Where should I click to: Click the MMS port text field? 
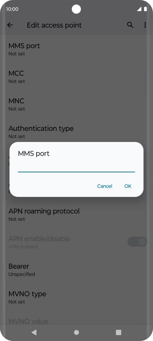click(76, 168)
